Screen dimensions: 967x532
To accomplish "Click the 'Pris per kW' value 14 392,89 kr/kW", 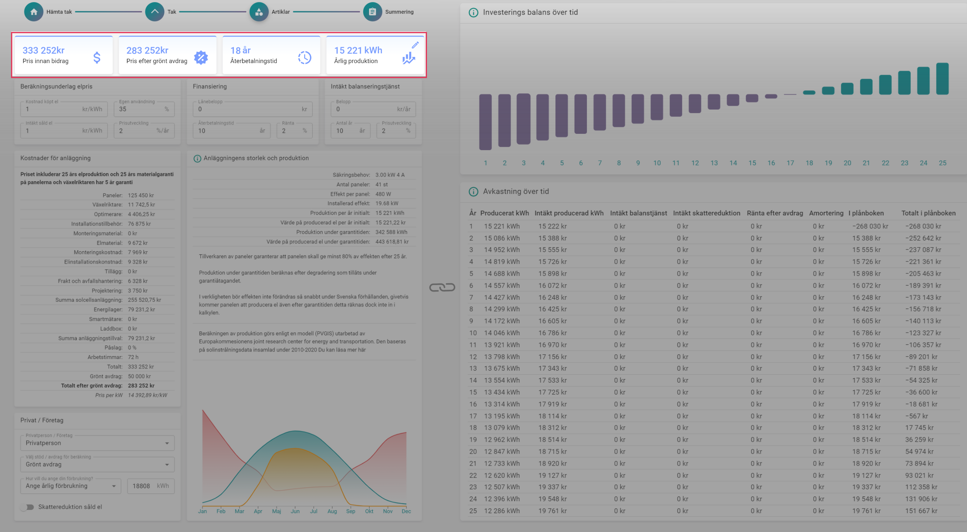I will 147,396.
